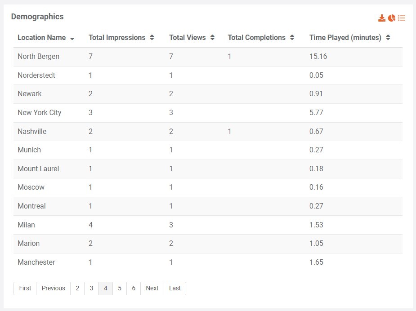Sort by Total Completions arrows

click(x=292, y=38)
